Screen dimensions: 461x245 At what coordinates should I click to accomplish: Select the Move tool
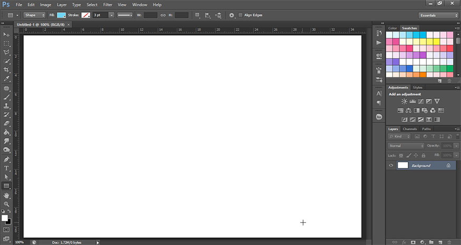7,34
